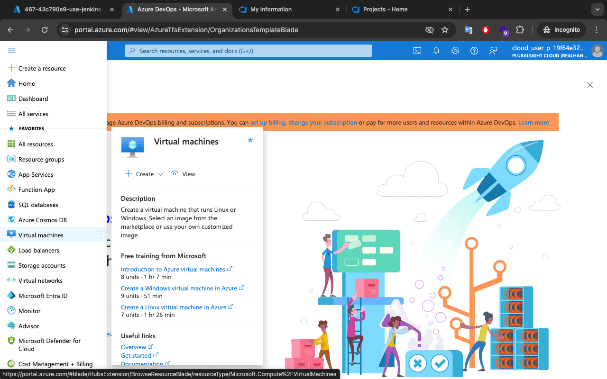Click the Cost Management + Billing icon
Viewport: 607px width, 379px height.
[x=11, y=364]
